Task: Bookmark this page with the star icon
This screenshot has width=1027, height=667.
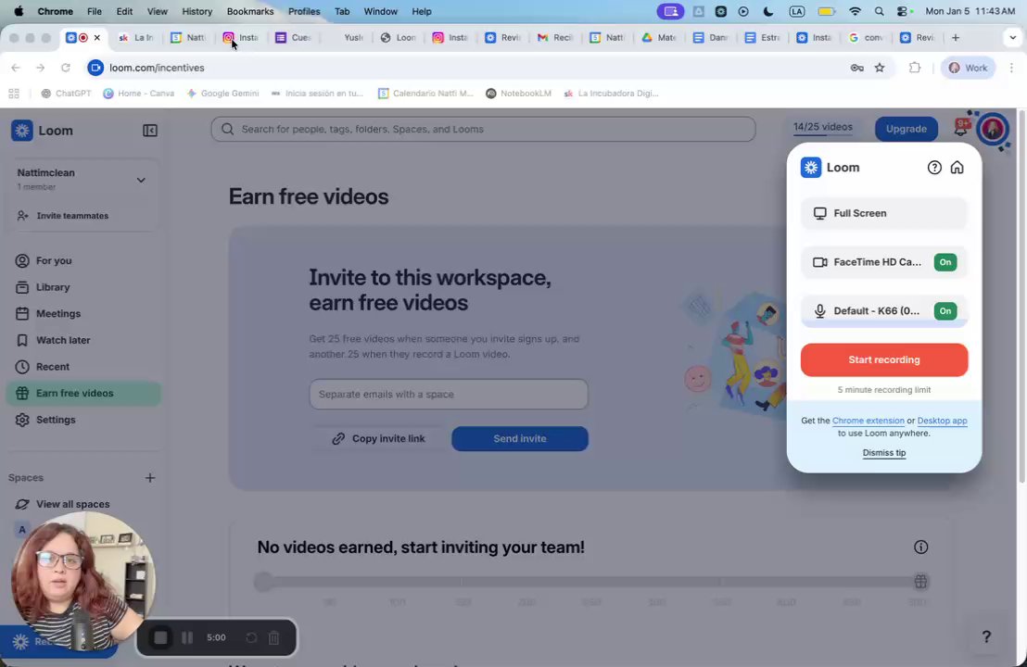Action: pyautogui.click(x=880, y=68)
